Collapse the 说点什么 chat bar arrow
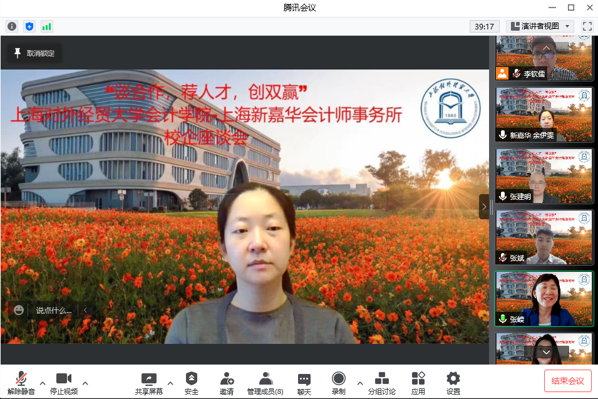This screenshot has width=598, height=399. click(x=85, y=310)
